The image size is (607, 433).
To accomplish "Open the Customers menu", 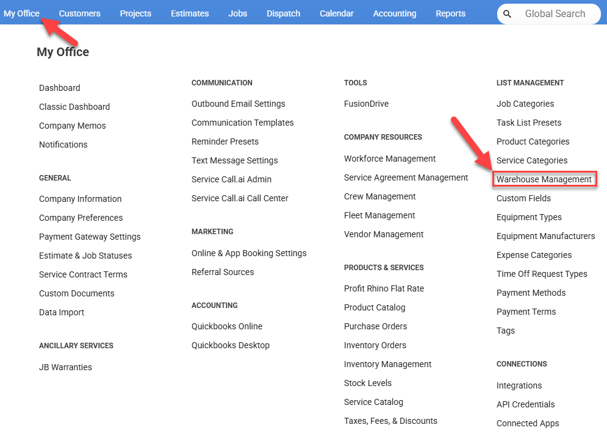I will 79,13.
